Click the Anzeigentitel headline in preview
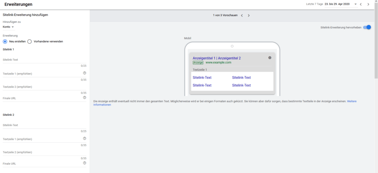378x173 pixels. pos(216,58)
